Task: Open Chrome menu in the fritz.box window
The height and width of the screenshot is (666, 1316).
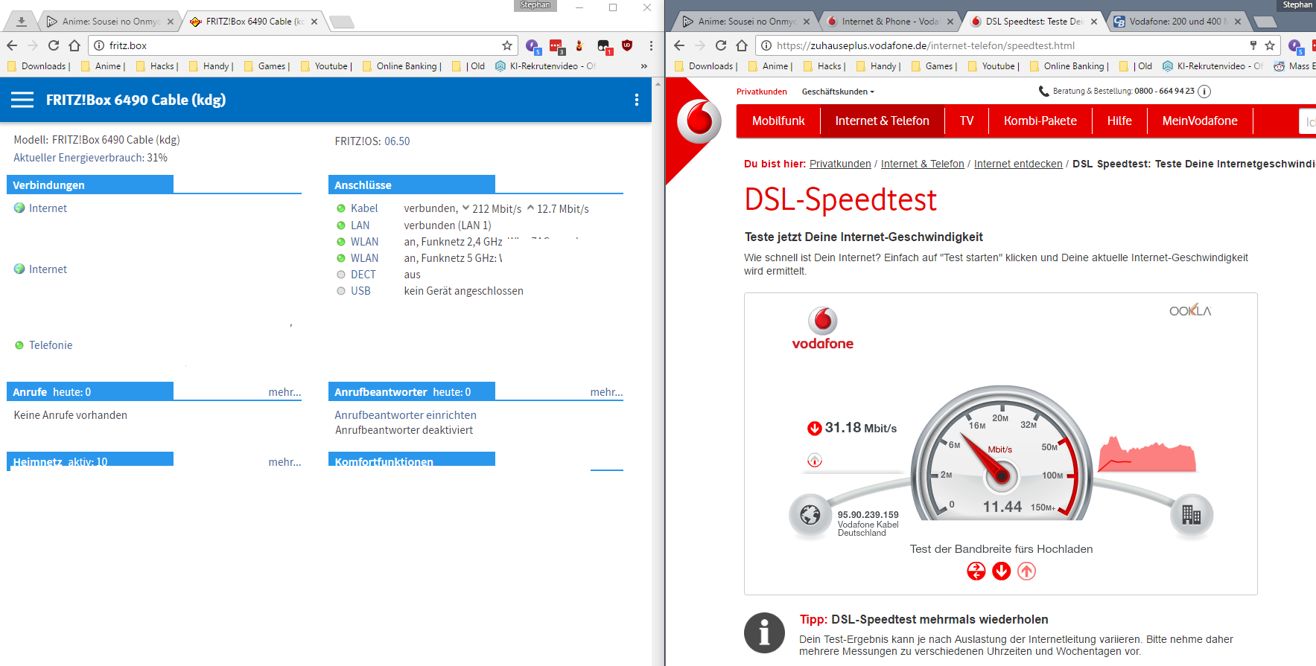Action: tap(651, 45)
